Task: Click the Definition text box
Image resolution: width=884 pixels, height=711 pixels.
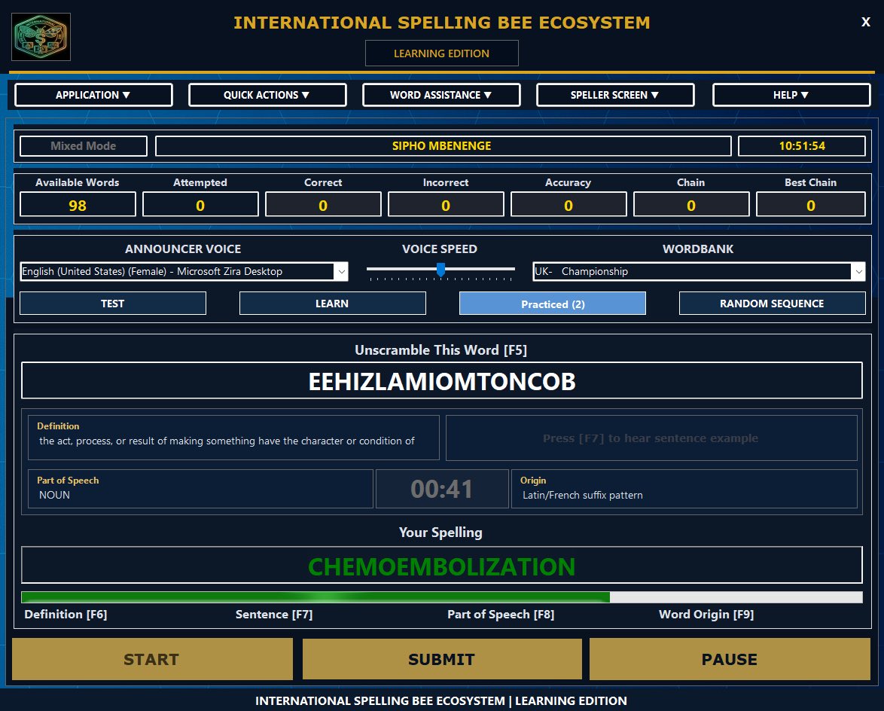Action: tap(233, 438)
